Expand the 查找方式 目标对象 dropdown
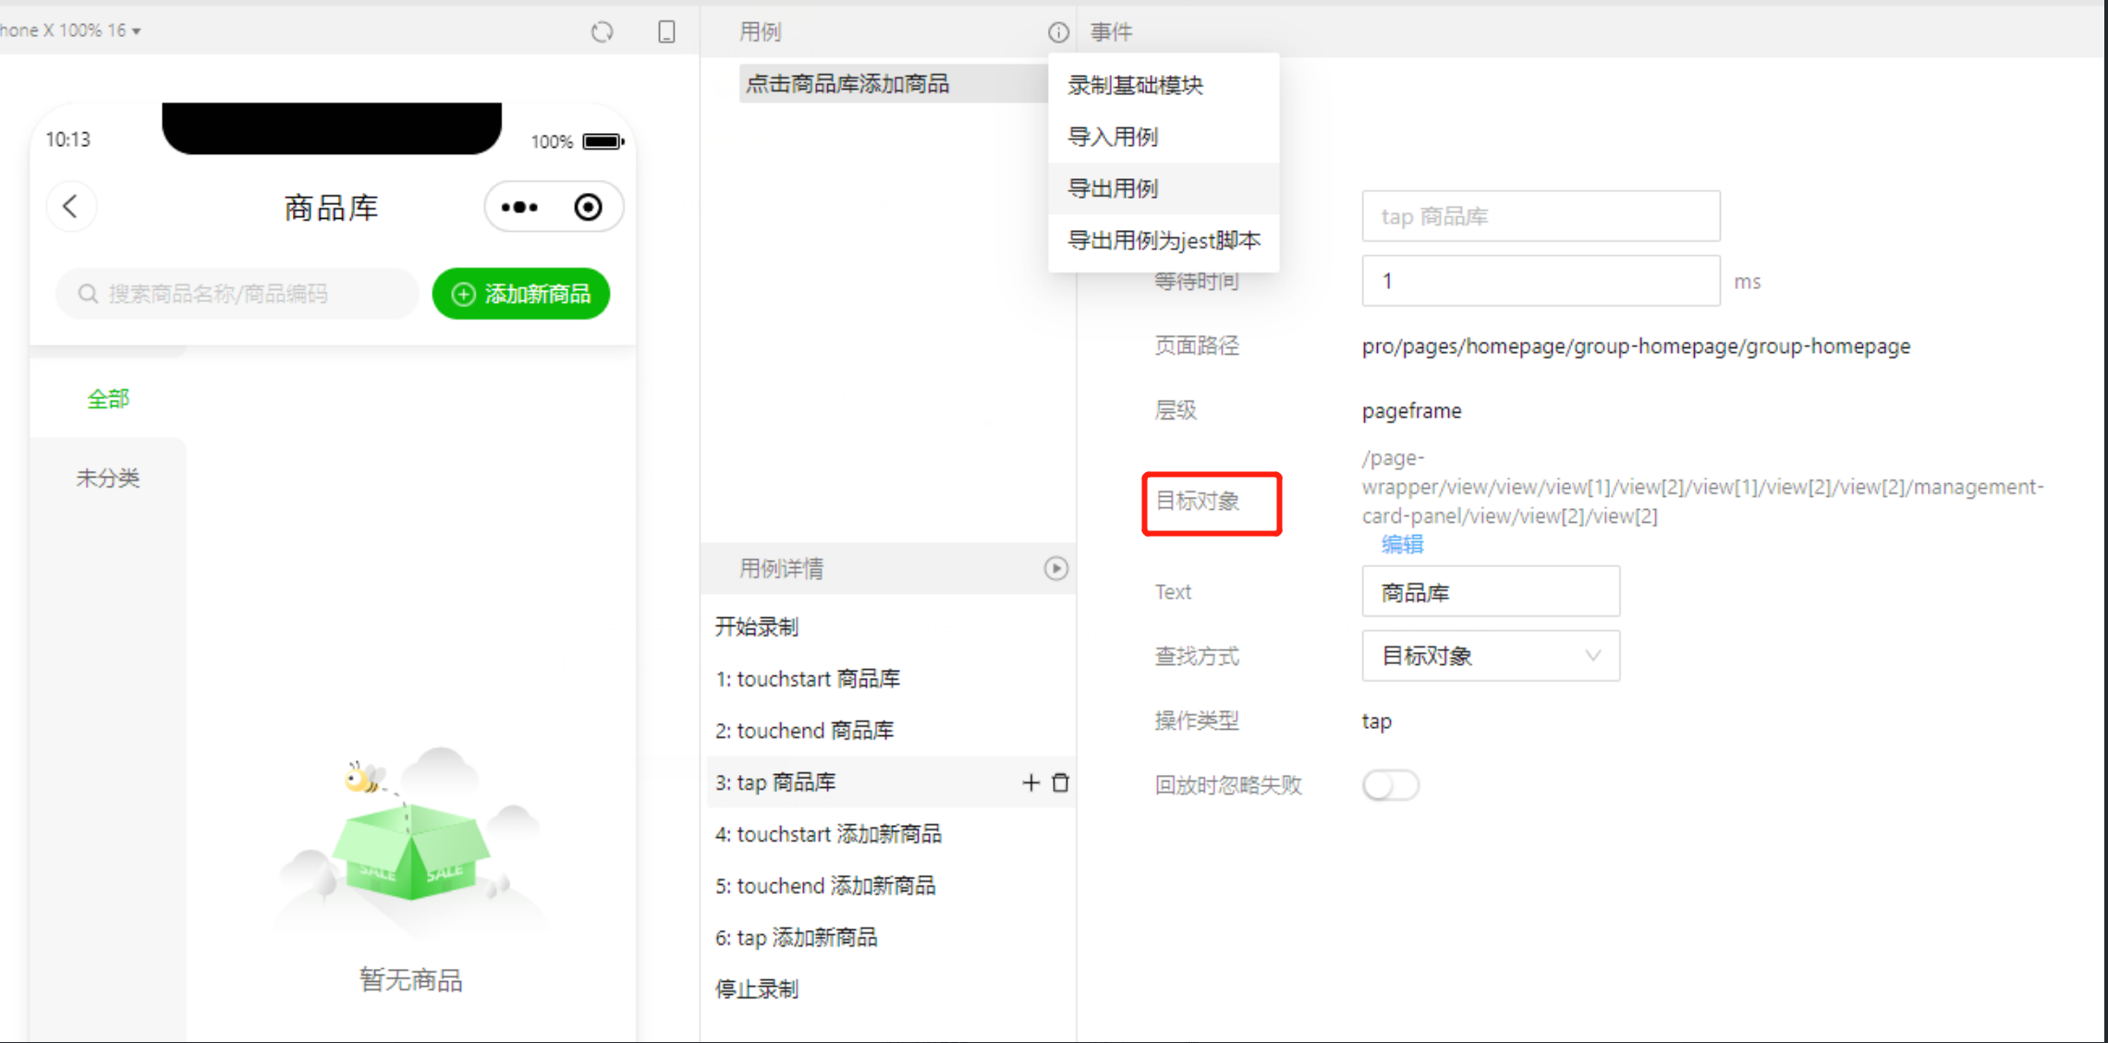 pos(1490,656)
